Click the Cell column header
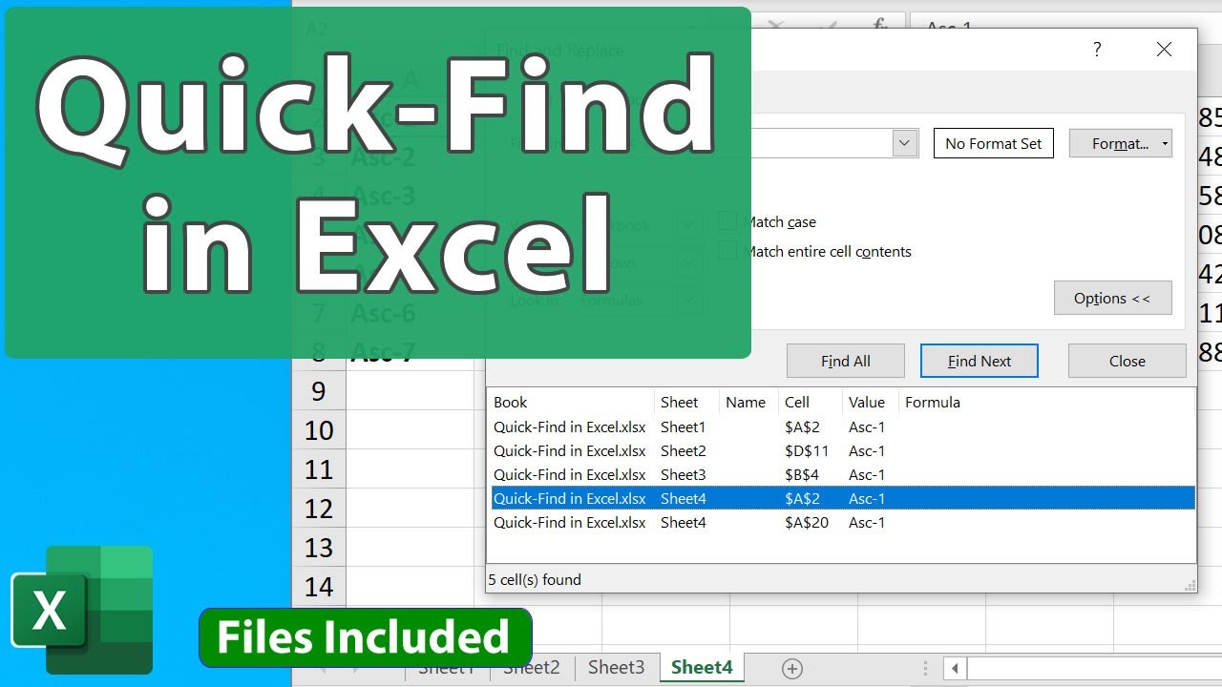Image resolution: width=1222 pixels, height=687 pixels. [x=810, y=402]
